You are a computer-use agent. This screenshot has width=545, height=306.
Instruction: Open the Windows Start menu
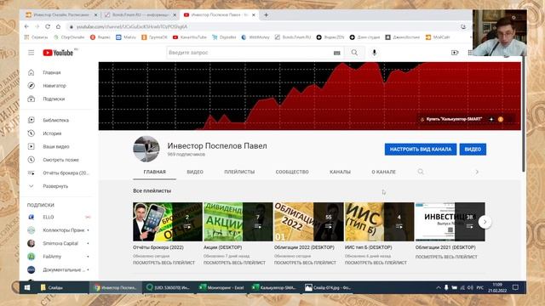tap(27, 287)
